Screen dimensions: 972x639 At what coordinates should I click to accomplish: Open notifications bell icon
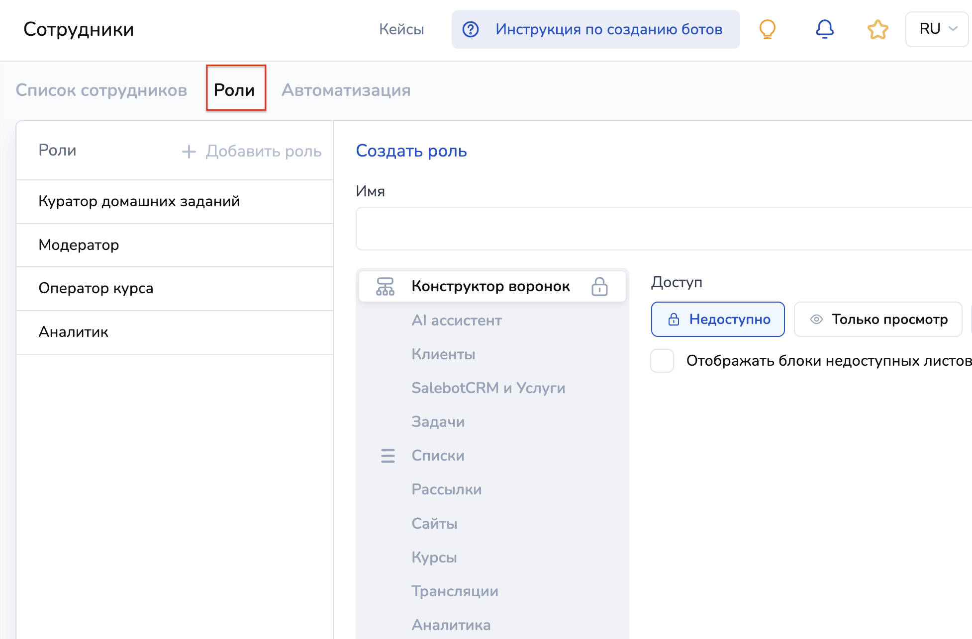pyautogui.click(x=824, y=29)
